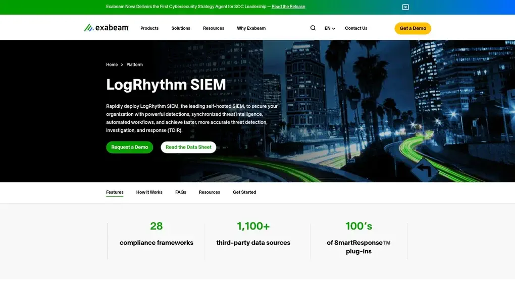
Task: Click the Get a Demo button
Action: [413, 28]
